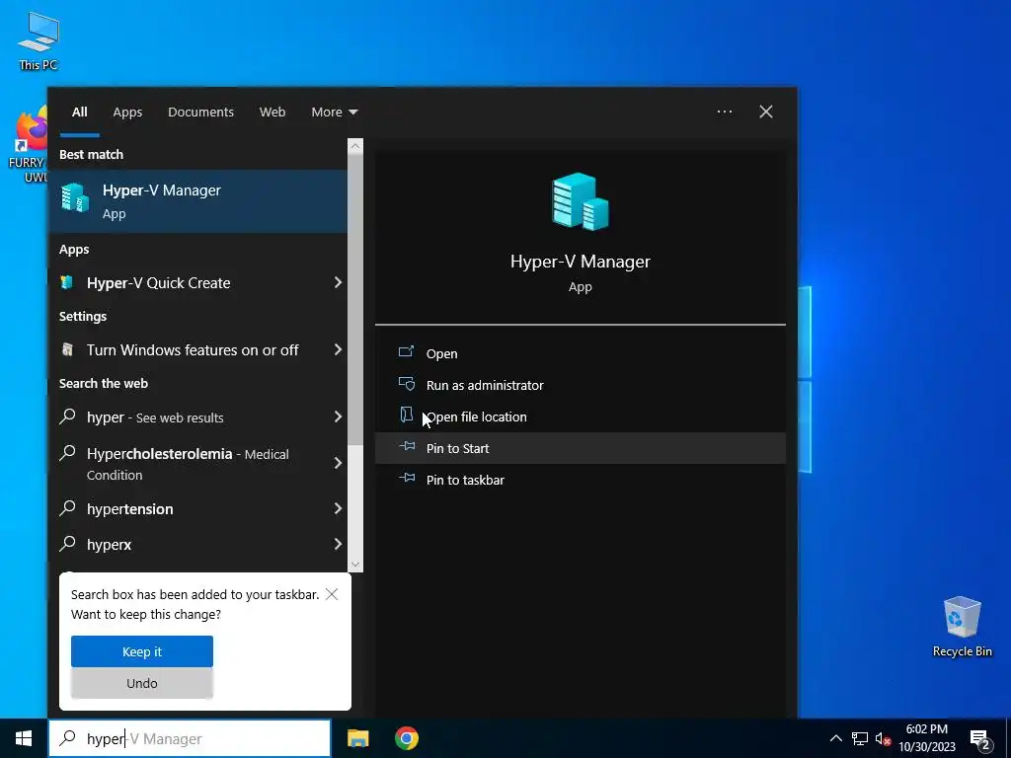1011x758 pixels.
Task: Click the taskbar clock and date
Action: point(926,738)
